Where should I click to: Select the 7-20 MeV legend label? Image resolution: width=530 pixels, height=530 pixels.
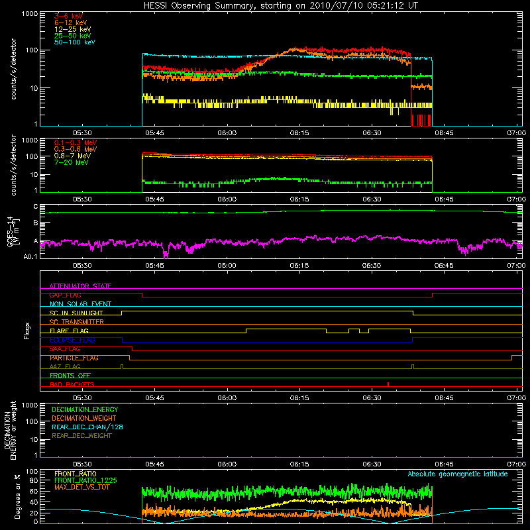point(71,162)
